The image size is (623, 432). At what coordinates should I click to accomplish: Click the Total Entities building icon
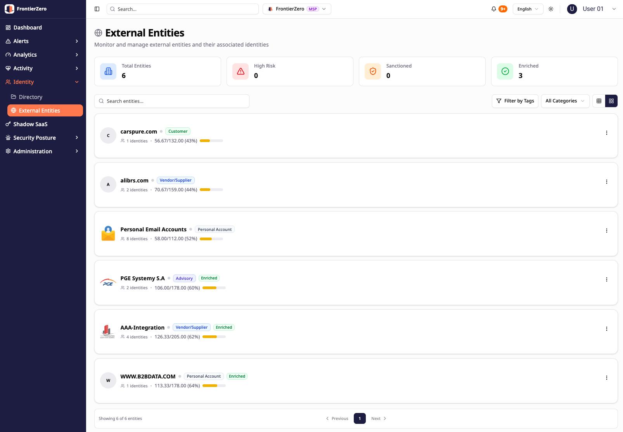coord(108,71)
